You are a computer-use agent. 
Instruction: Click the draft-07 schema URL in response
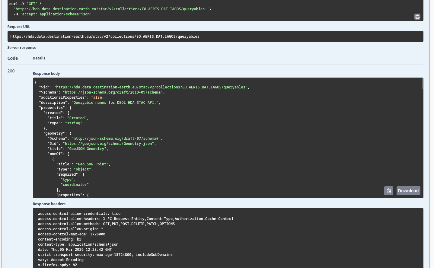pos(116,138)
